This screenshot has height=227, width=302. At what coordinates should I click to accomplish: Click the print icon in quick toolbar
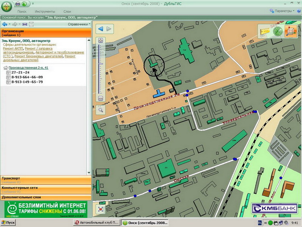(x=18, y=3)
